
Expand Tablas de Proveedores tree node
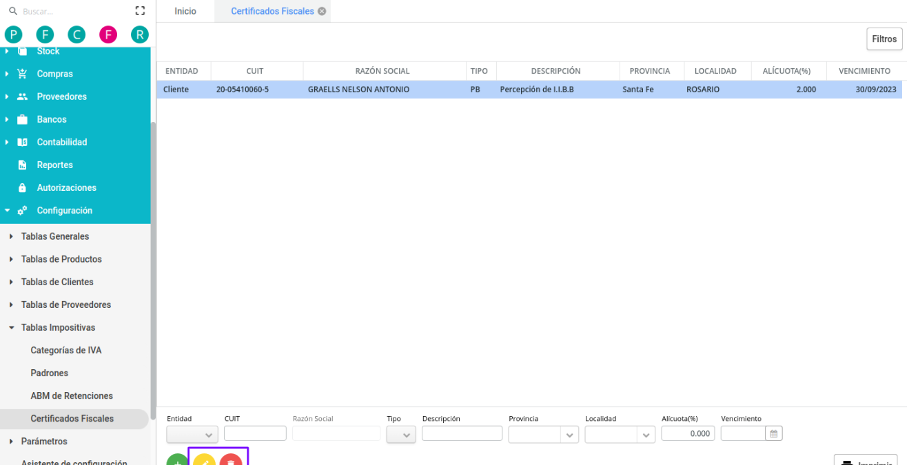pos(11,304)
